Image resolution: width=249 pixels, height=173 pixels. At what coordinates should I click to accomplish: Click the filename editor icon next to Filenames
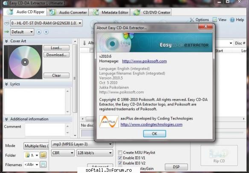click(x=43, y=164)
